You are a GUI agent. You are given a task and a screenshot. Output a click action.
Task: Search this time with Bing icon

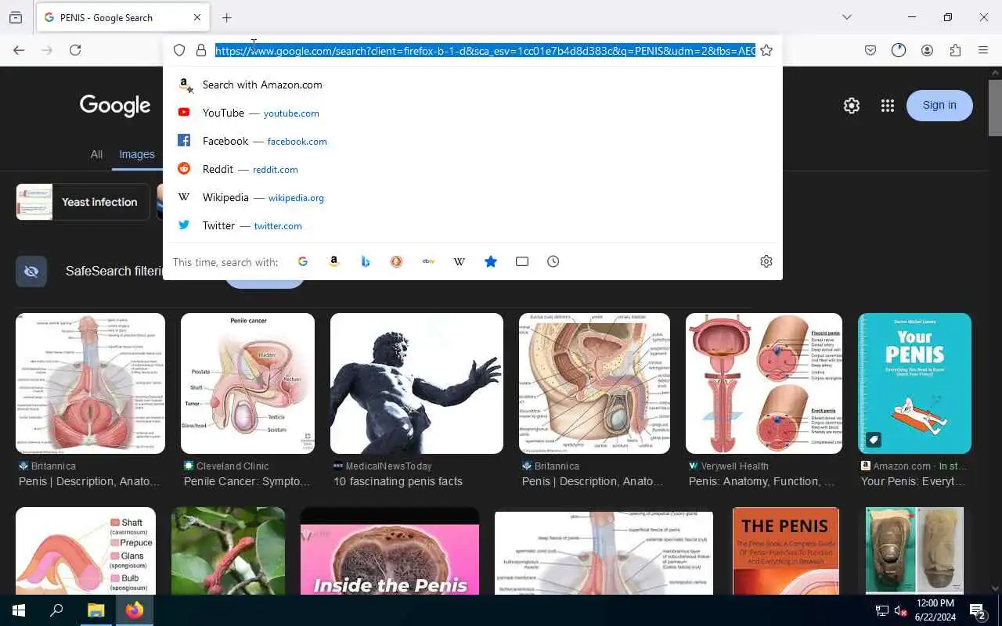coord(366,261)
